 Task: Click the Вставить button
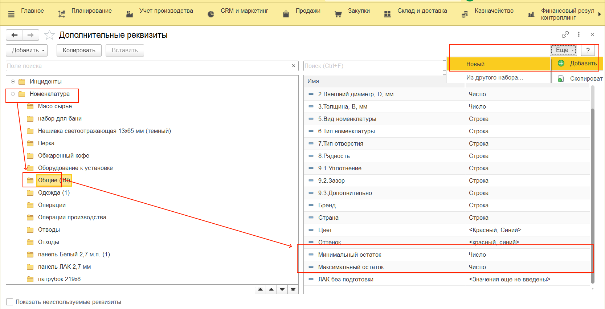point(125,50)
